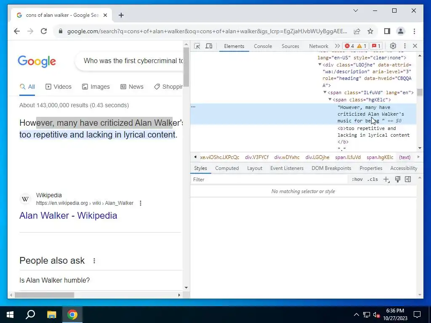Click the new style rule plus icon

click(x=386, y=179)
